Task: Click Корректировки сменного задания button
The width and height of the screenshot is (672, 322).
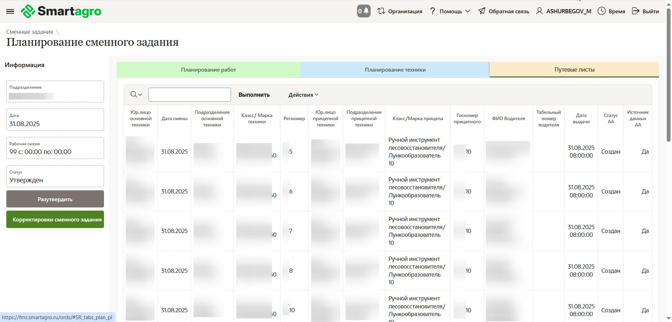Action: pyautogui.click(x=55, y=219)
